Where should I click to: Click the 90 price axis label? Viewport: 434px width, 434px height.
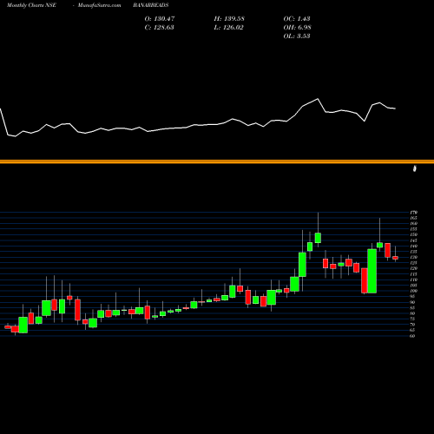[x=412, y=302]
